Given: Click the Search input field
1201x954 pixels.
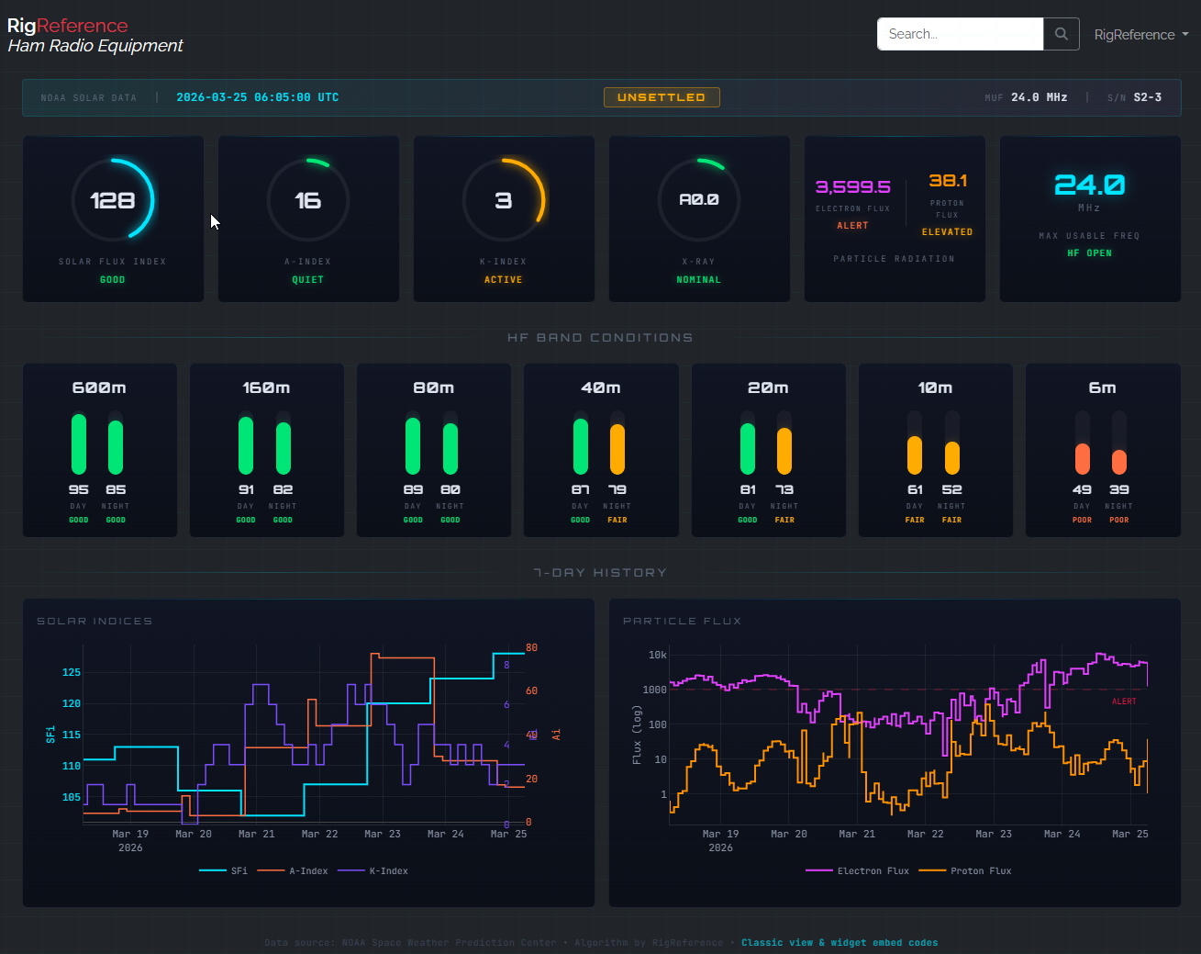Looking at the screenshot, I should point(960,34).
